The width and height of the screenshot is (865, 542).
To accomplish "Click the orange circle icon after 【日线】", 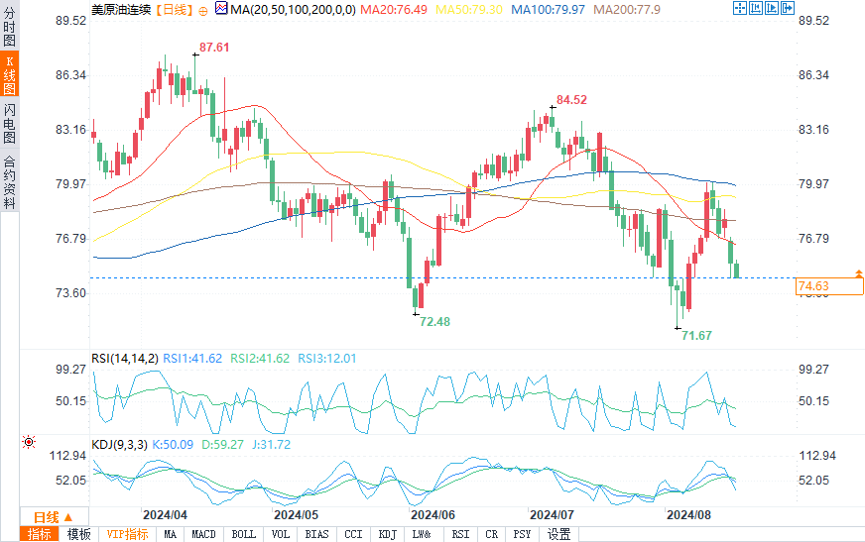I will click(x=203, y=11).
